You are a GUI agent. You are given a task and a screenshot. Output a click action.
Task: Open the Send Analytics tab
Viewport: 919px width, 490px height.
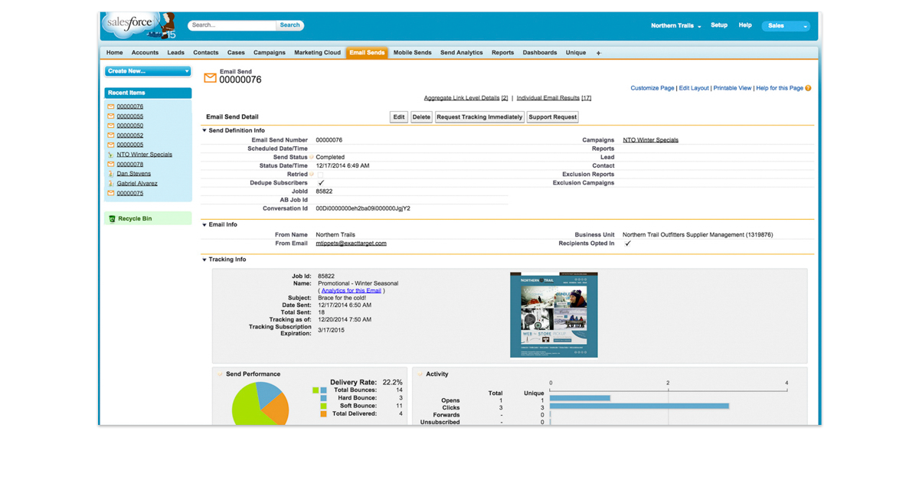click(x=462, y=53)
